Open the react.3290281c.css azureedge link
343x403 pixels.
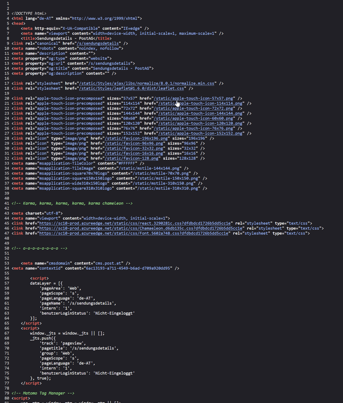(x=135, y=223)
